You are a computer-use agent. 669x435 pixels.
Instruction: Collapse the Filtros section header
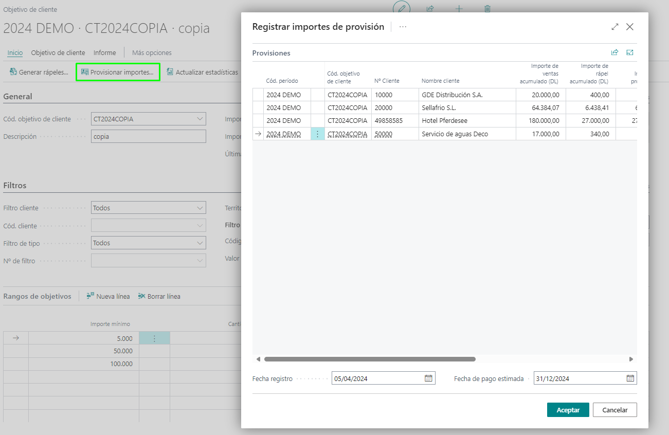click(x=15, y=185)
